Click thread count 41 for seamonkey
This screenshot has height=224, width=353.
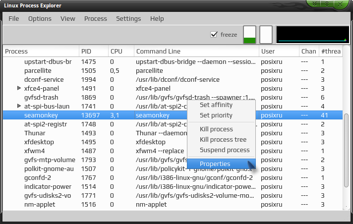(324, 115)
